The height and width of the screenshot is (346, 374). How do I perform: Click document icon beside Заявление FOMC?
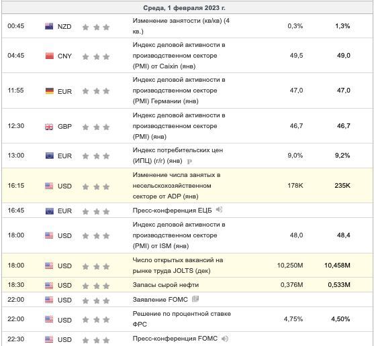pos(195,298)
